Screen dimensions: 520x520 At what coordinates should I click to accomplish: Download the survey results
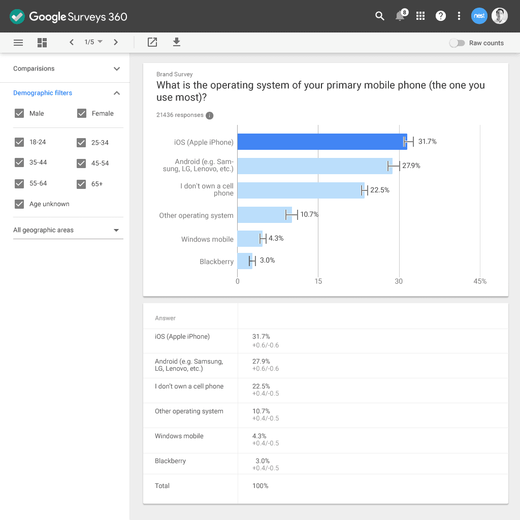177,42
